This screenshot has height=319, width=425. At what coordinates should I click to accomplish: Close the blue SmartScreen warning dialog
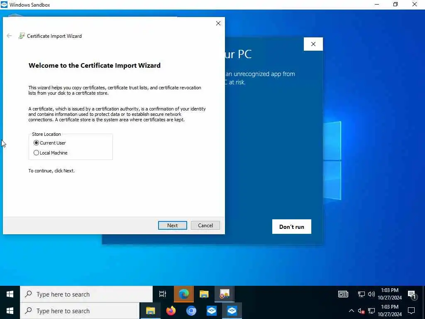point(313,44)
